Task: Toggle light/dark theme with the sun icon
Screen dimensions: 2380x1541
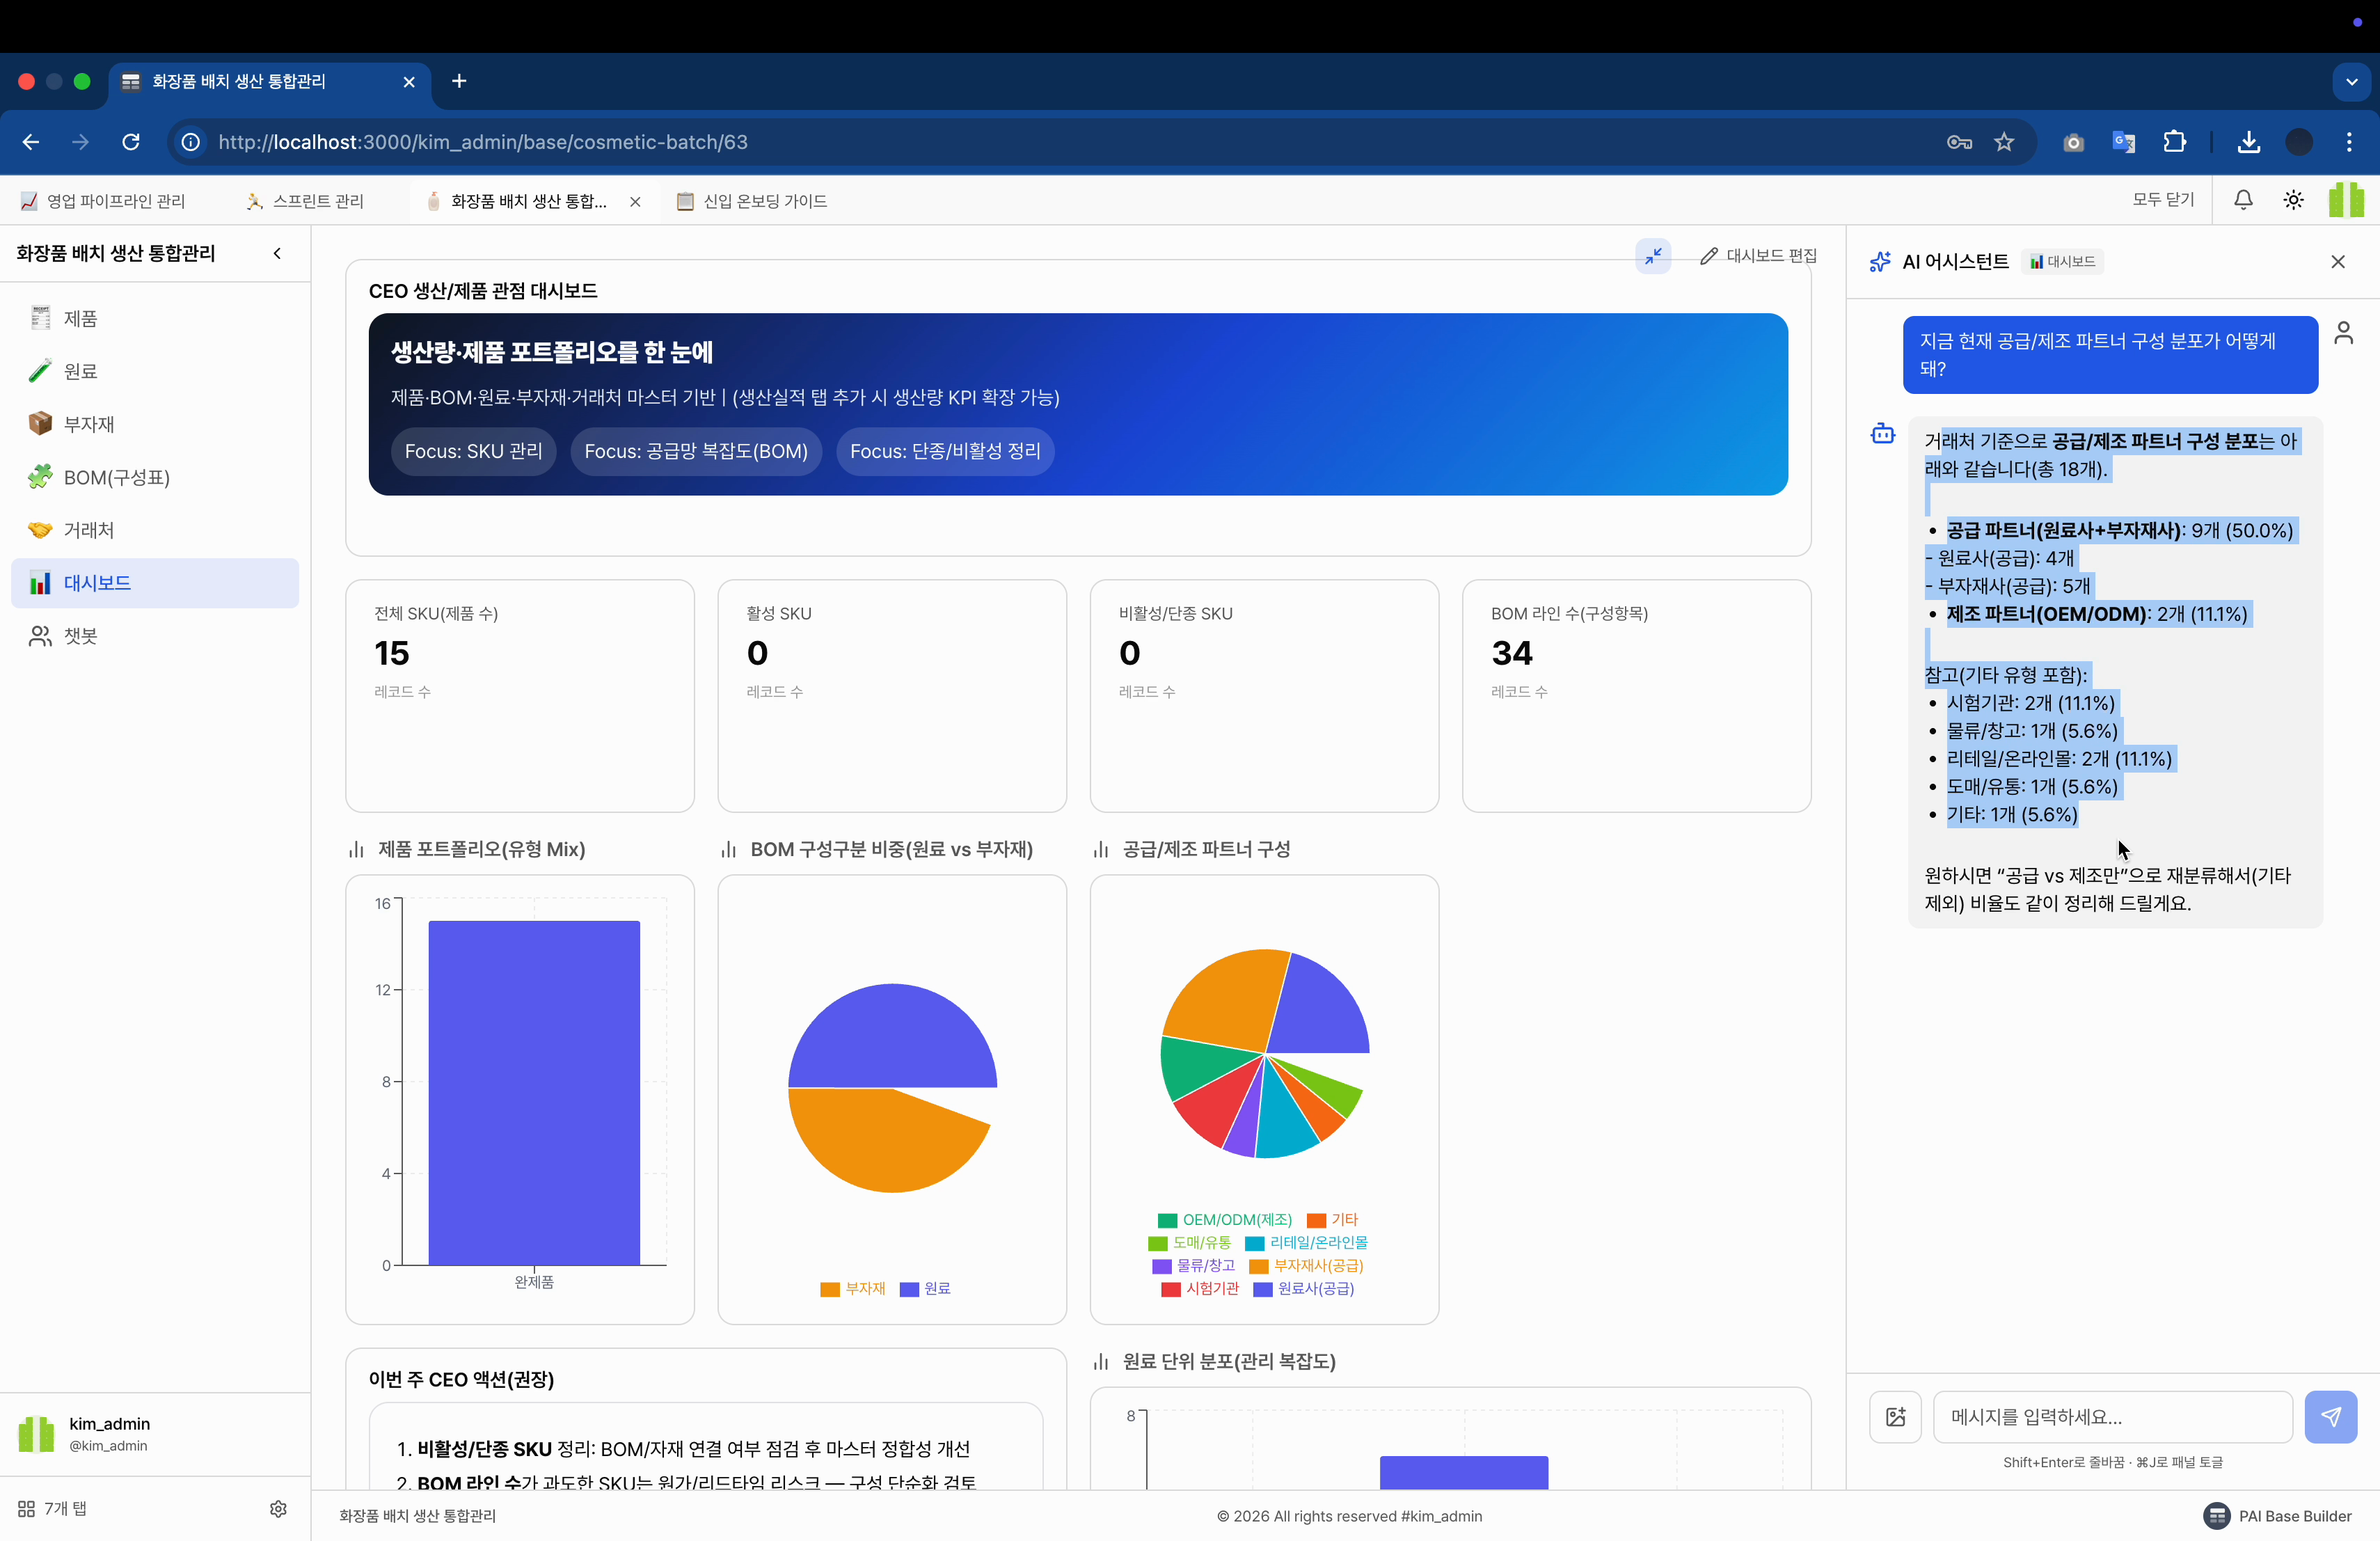Action: click(x=2293, y=200)
